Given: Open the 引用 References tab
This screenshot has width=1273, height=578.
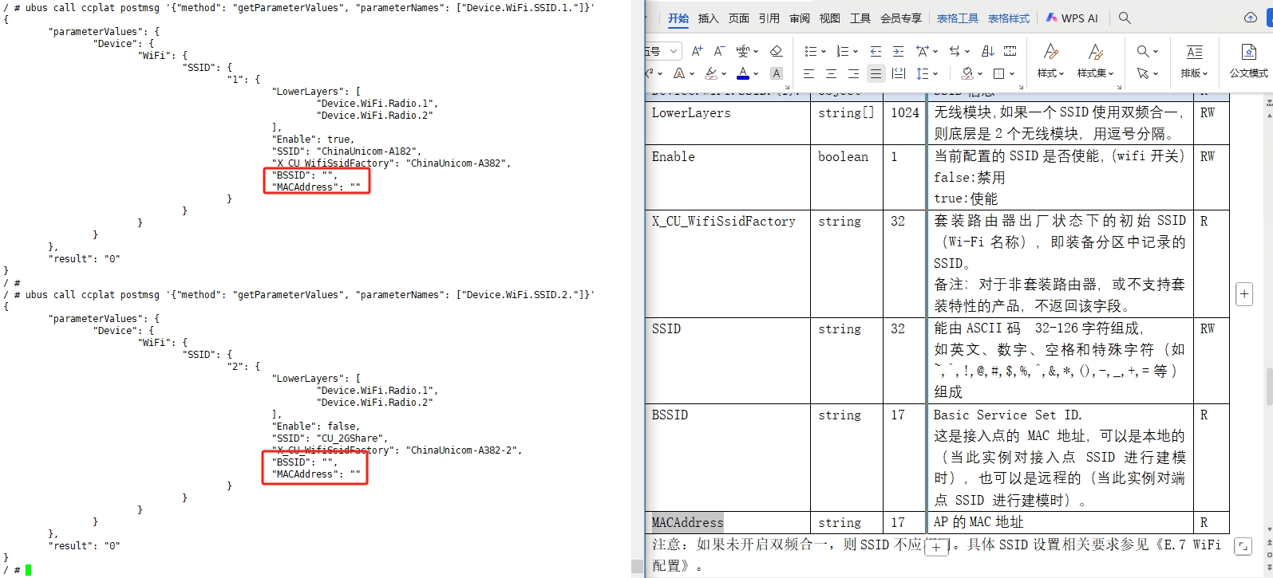Looking at the screenshot, I should (769, 18).
